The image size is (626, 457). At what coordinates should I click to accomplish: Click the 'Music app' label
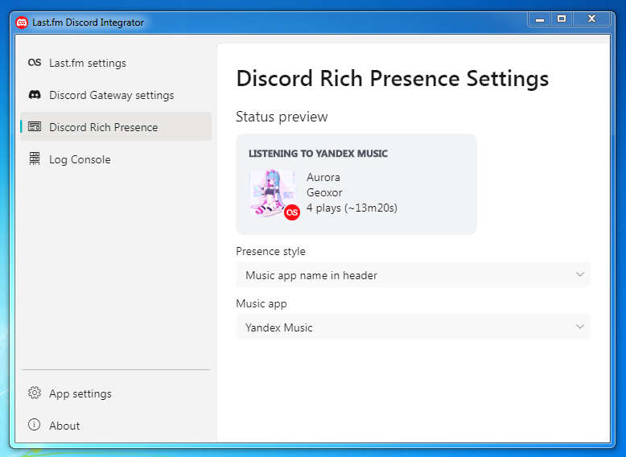click(261, 304)
